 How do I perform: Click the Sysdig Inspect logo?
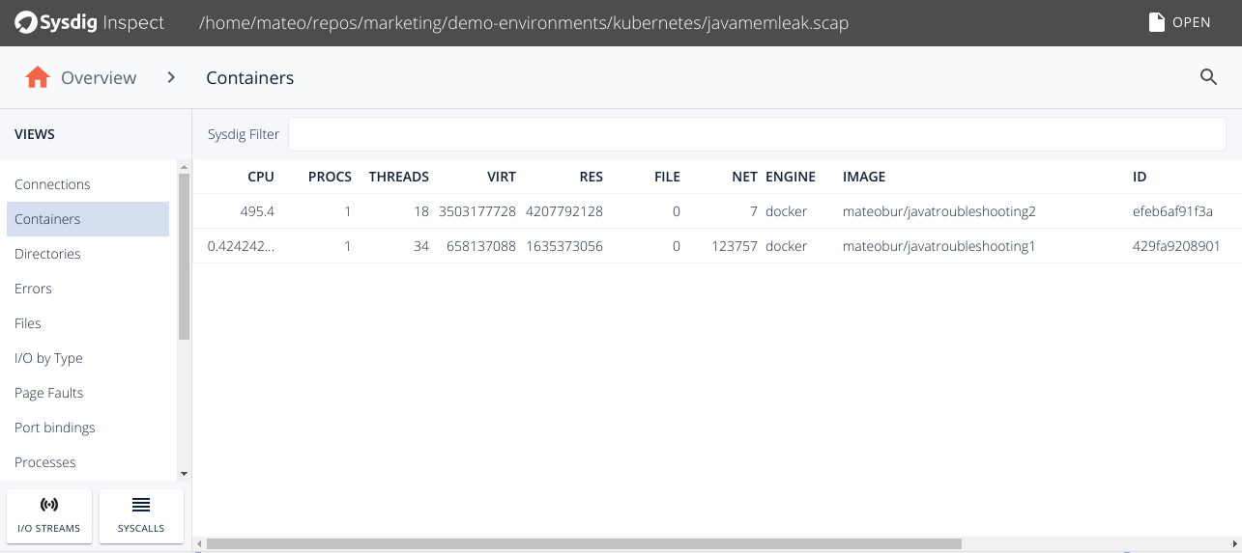(x=90, y=22)
